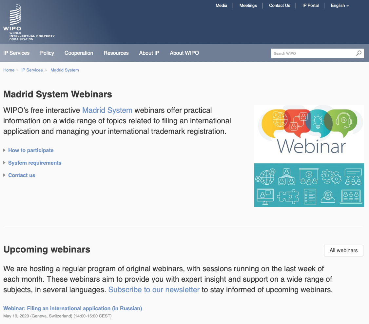The height and width of the screenshot is (324, 369).
Task: Open the IP Services menu
Action: [x=16, y=53]
